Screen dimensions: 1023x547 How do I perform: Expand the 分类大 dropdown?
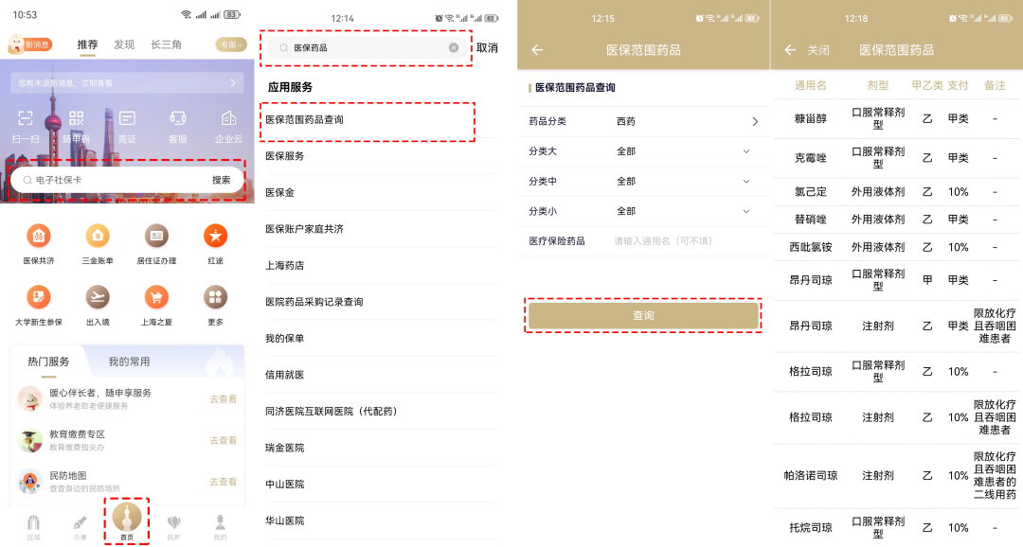[x=745, y=151]
